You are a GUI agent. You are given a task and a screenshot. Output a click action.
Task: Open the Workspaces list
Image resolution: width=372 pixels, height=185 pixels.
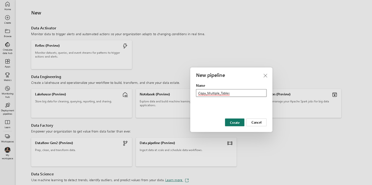[7, 139]
